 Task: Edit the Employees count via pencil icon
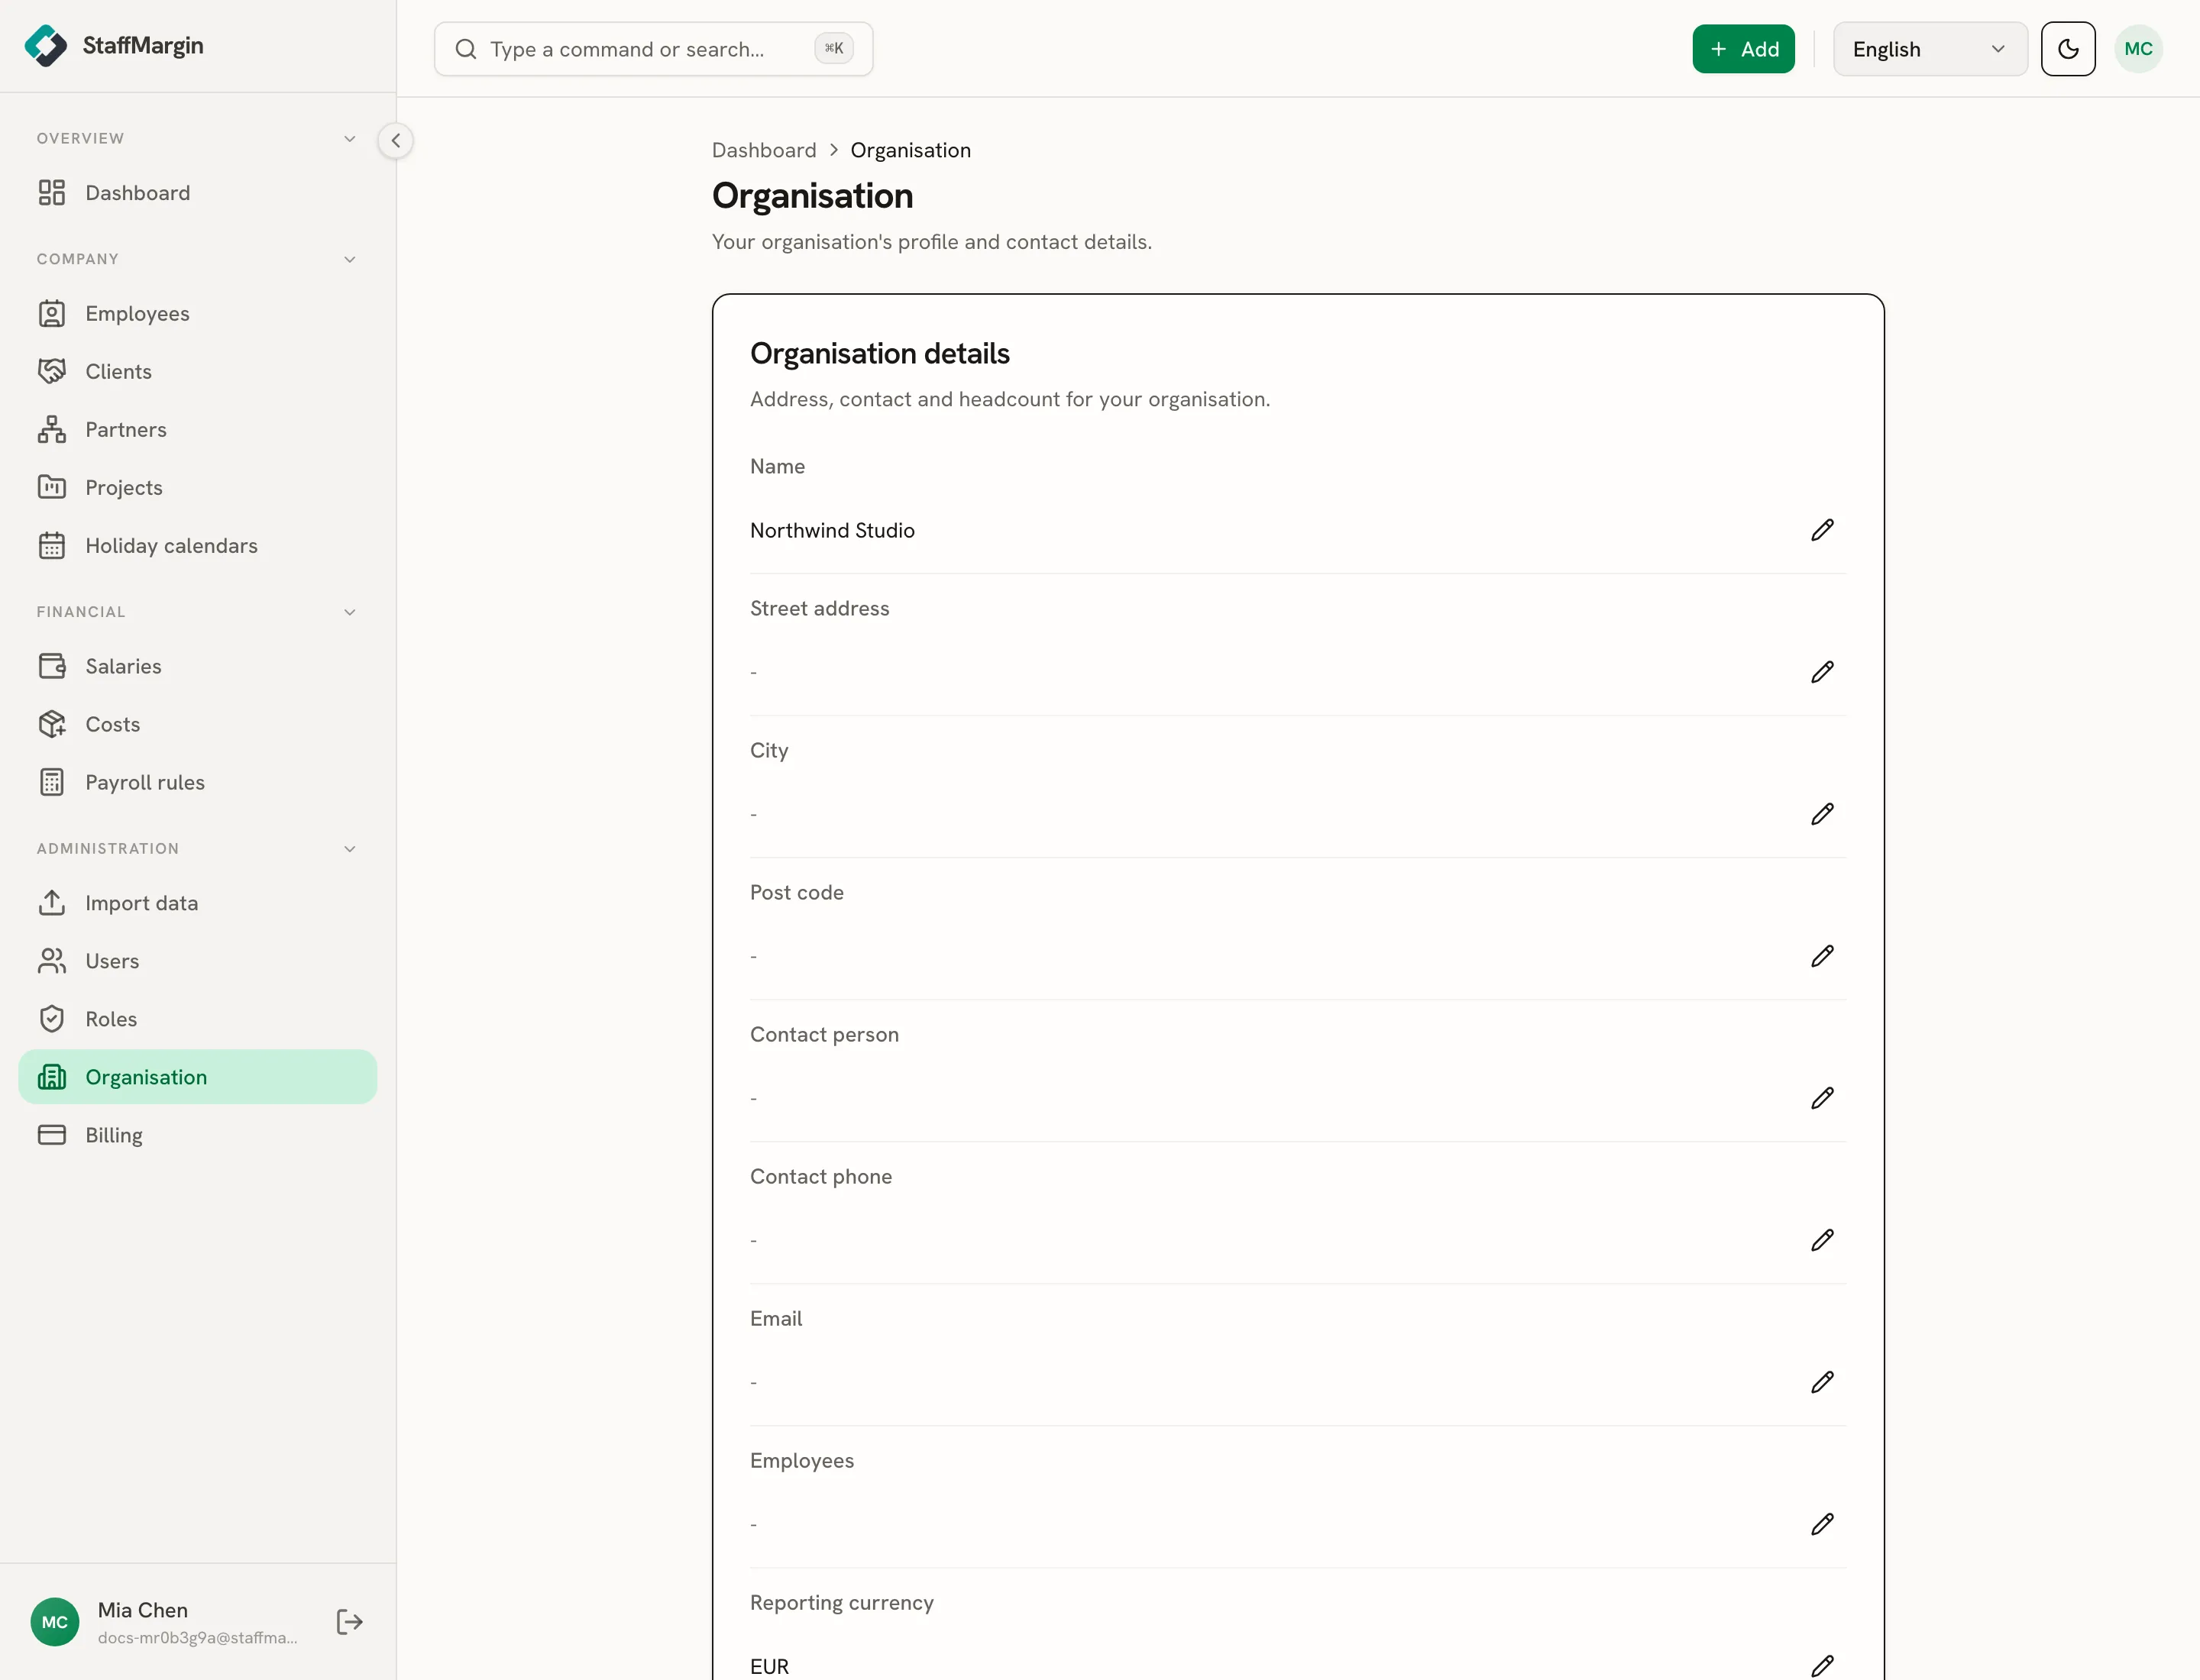tap(1822, 1524)
